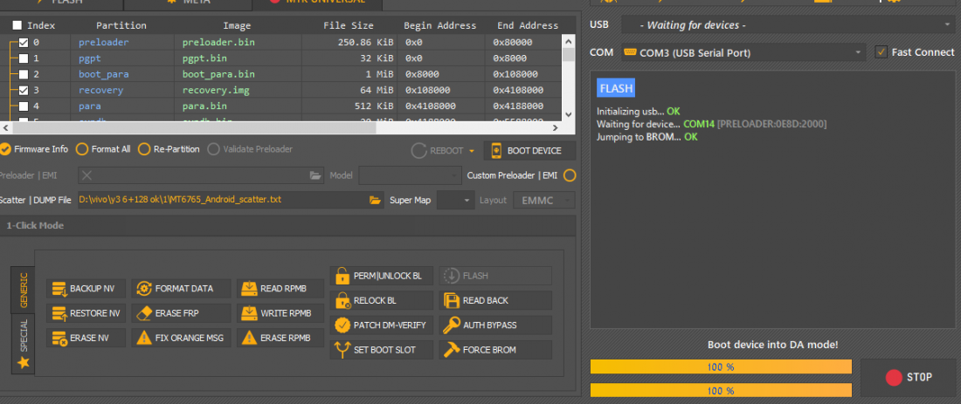Click the FLASH label in log
Image resolution: width=961 pixels, height=404 pixels.
pyautogui.click(x=616, y=88)
